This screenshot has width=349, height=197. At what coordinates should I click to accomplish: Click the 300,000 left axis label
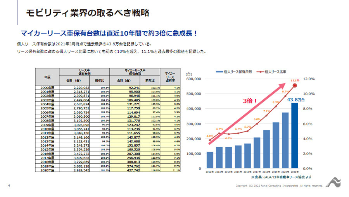pyautogui.click(x=194, y=124)
